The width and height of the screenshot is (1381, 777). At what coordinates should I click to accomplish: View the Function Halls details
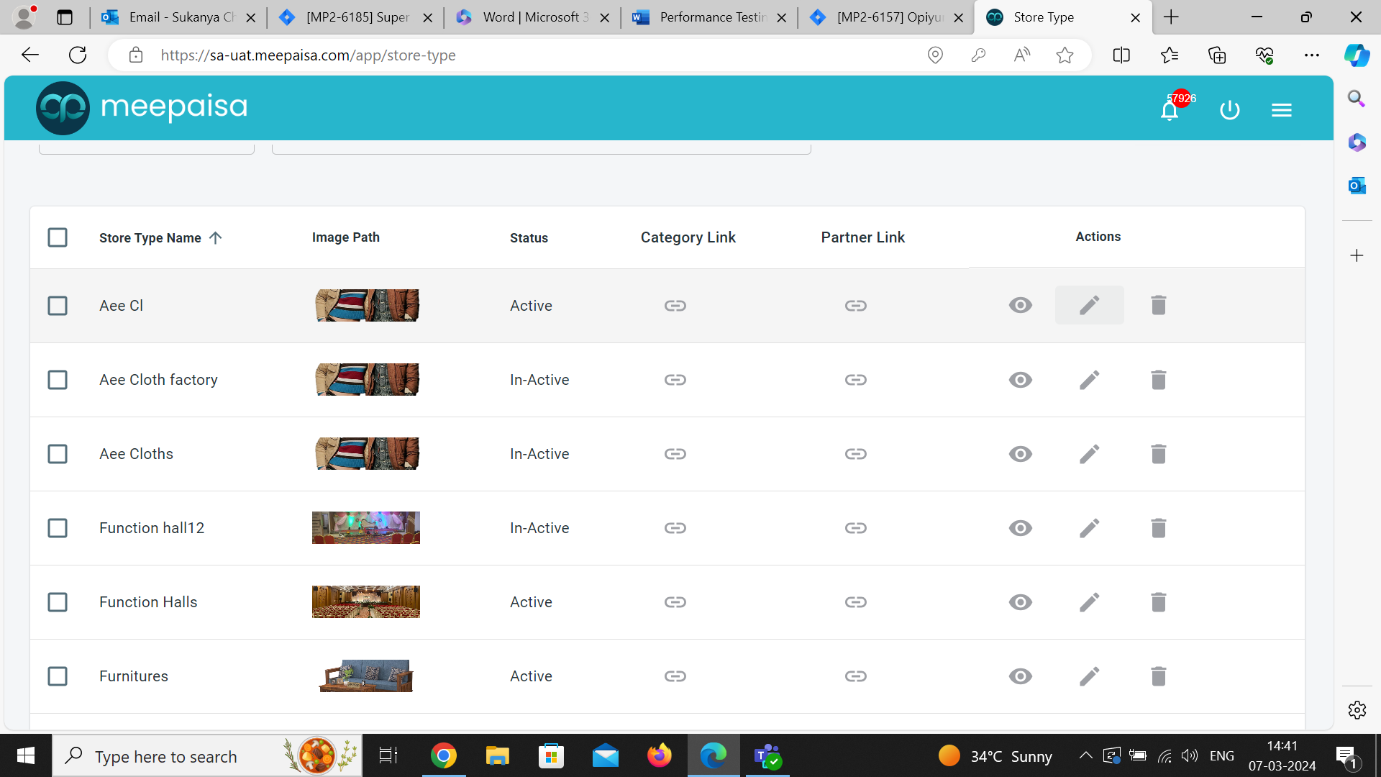(x=1021, y=602)
